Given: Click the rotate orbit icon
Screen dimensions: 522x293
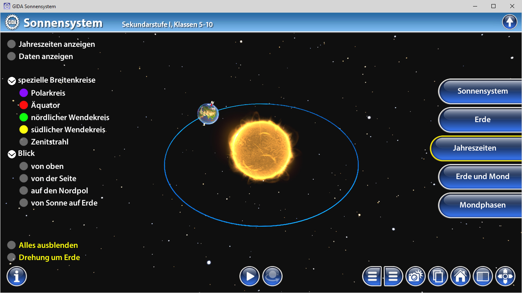Looking at the screenshot, I should 272,277.
